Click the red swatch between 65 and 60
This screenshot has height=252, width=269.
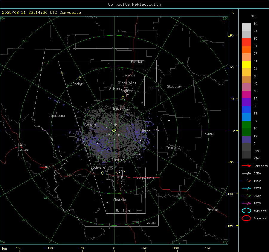click(246, 42)
